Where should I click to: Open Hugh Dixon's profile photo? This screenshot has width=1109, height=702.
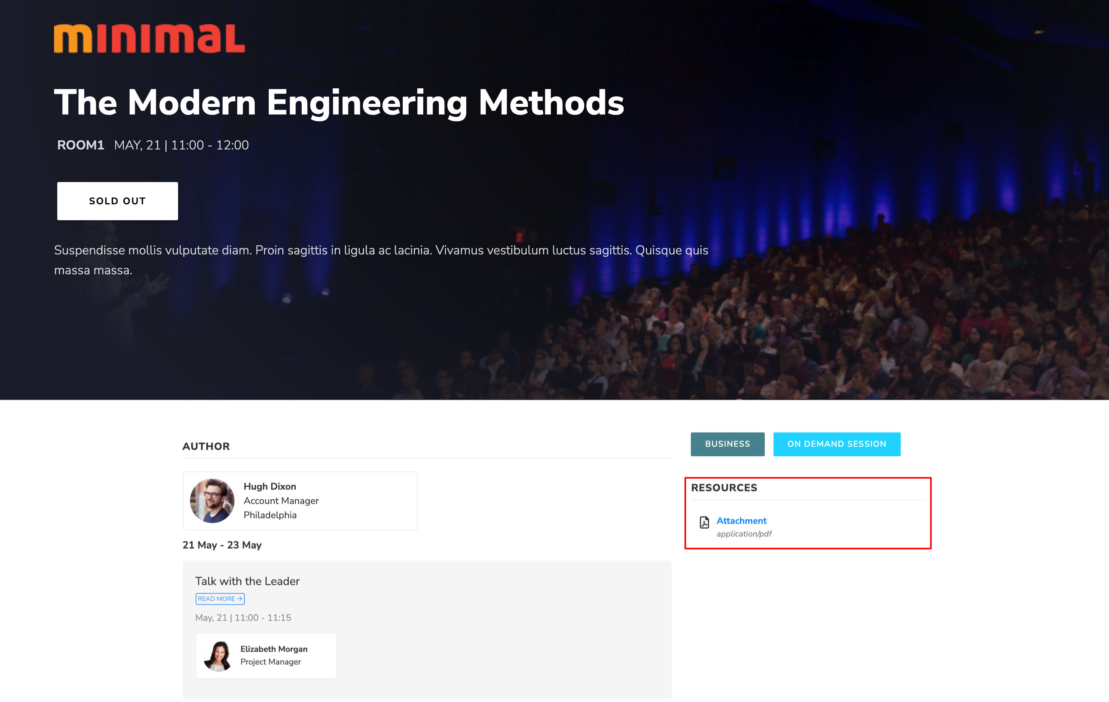coord(212,501)
